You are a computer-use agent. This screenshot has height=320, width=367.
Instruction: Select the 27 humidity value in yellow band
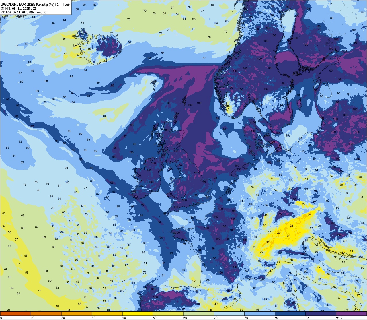point(297,218)
